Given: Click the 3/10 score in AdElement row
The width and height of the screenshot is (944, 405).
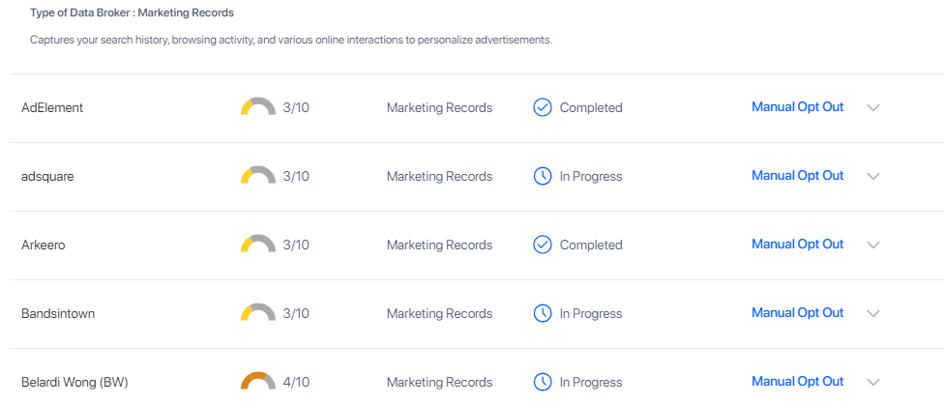Looking at the screenshot, I should 296,107.
